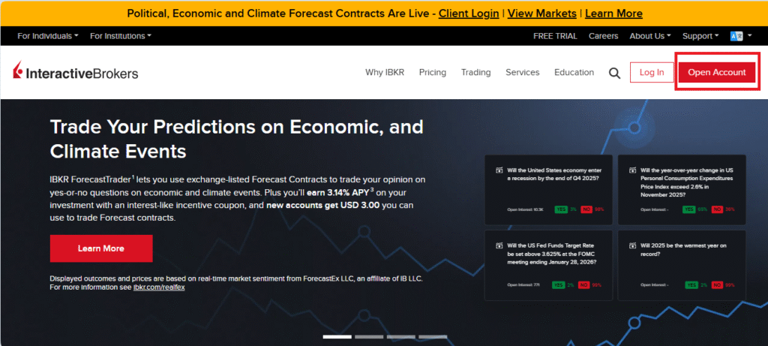Select YES on Fed Funds Target Rate question
The image size is (768, 346).
coord(558,284)
